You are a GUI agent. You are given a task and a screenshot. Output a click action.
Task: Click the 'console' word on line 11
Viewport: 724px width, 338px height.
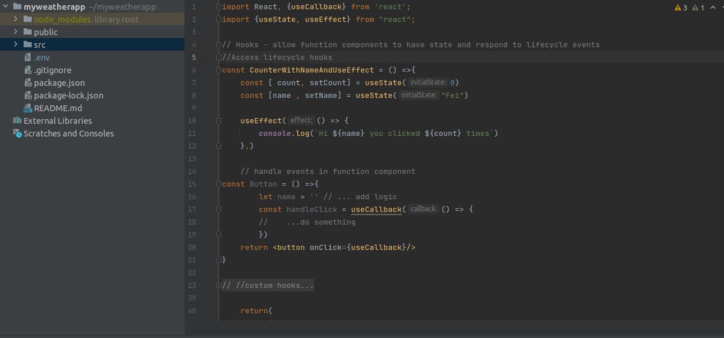[275, 133]
